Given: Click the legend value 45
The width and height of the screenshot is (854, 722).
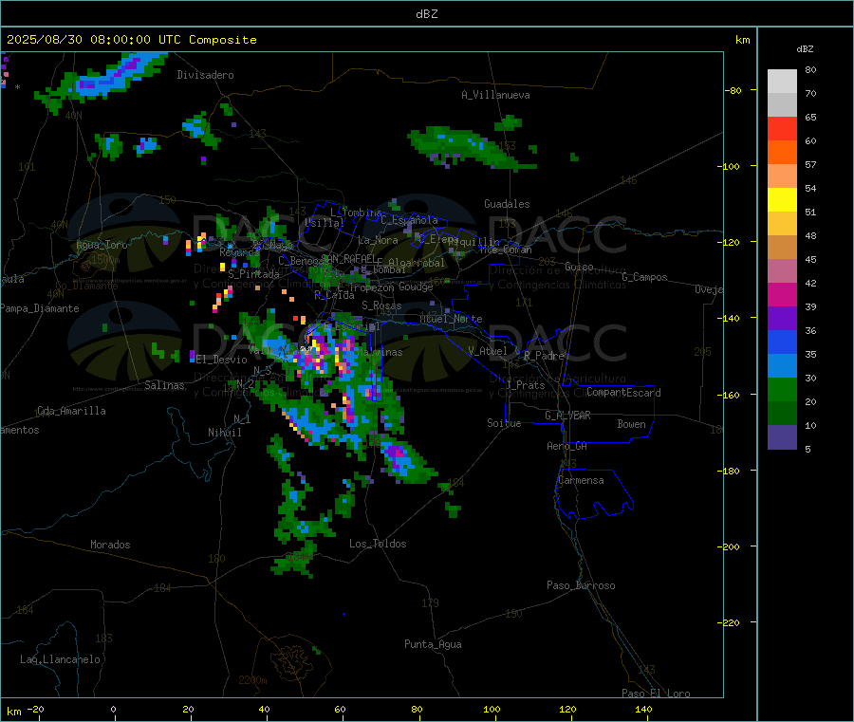Looking at the screenshot, I should click(x=811, y=259).
